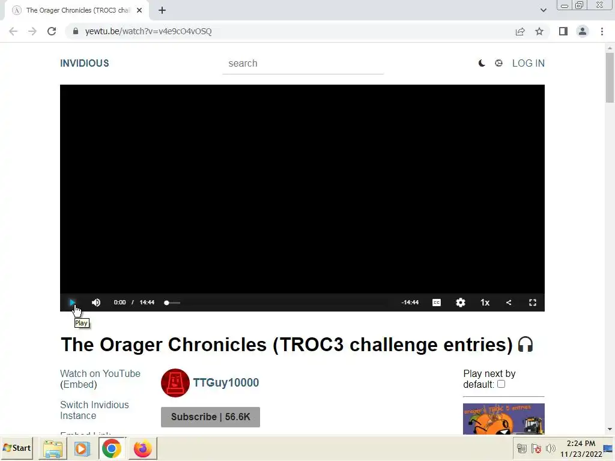Click the show desktop tray icon
The width and height of the screenshot is (615, 461).
pyautogui.click(x=608, y=448)
